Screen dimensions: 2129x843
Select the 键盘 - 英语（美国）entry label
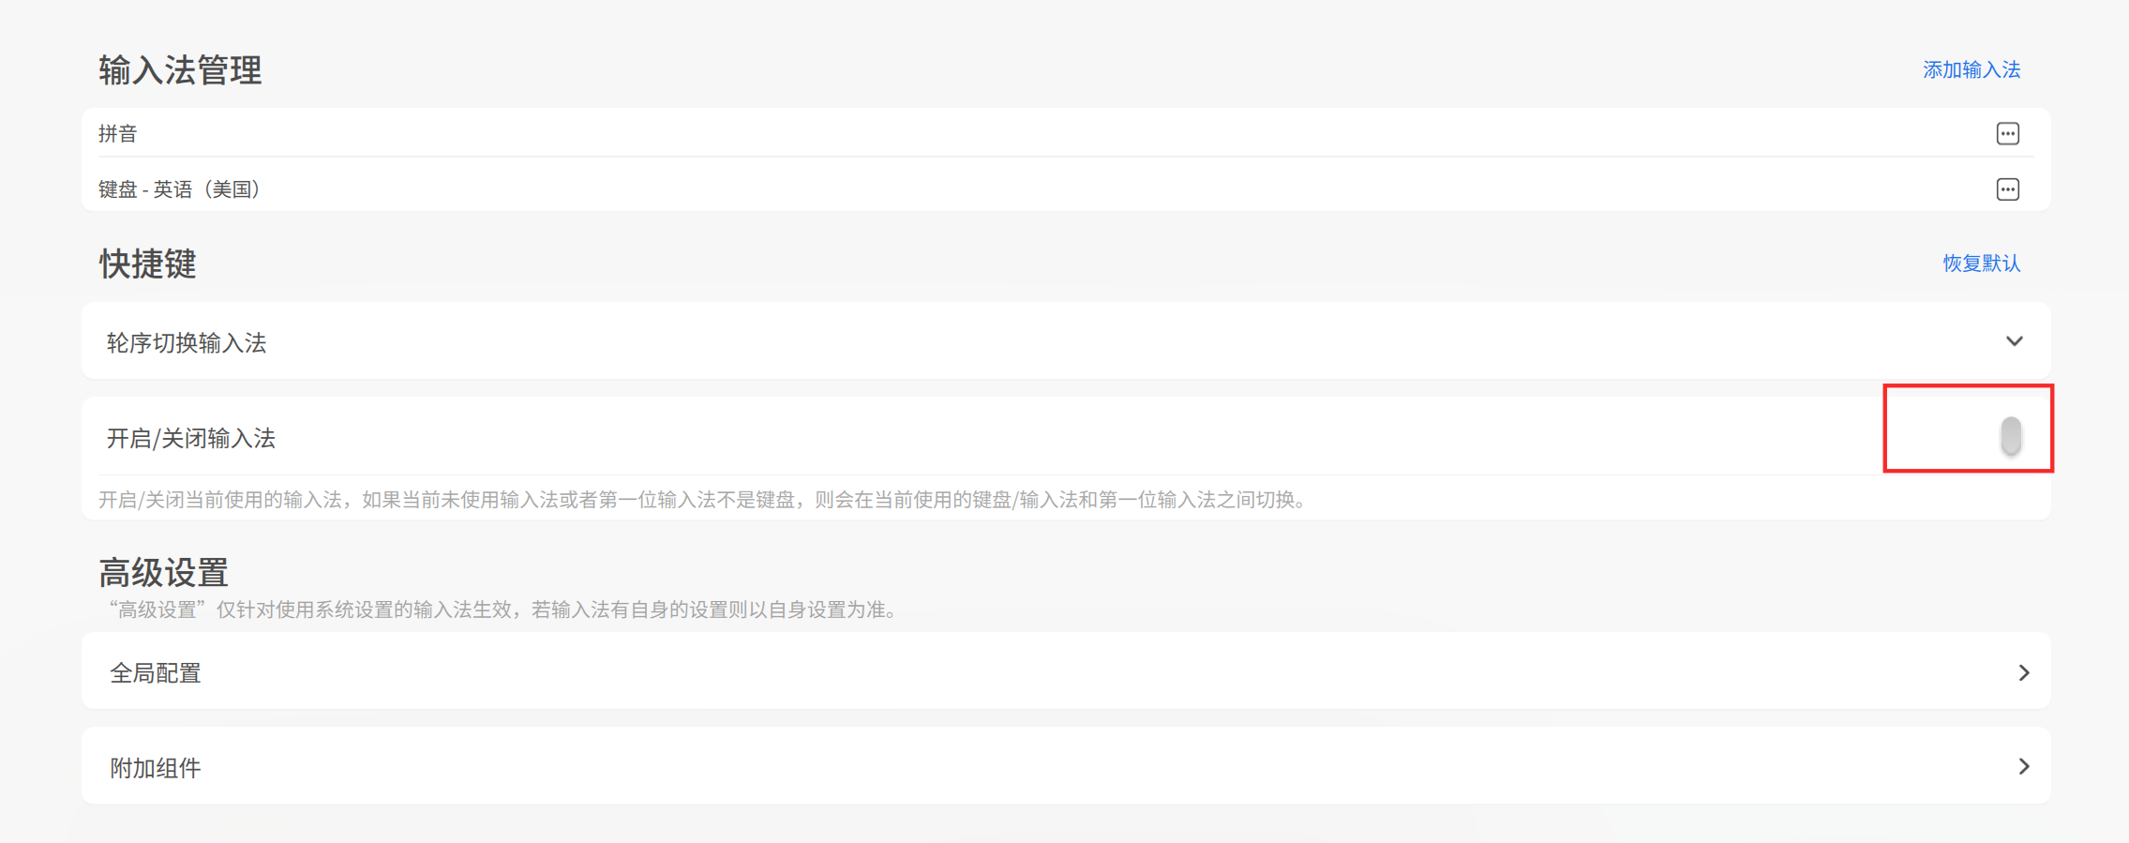(180, 189)
